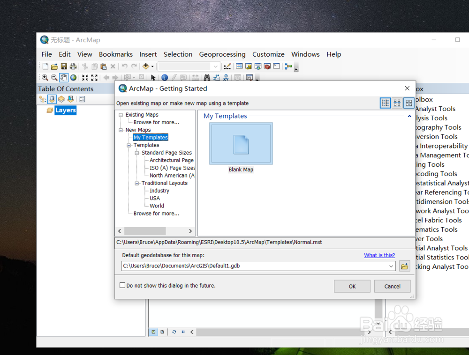469x355 pixels.
Task: Collapse the New Maps tree node
Action: [x=121, y=130]
